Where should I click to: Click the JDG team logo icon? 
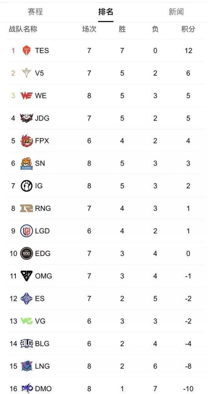[27, 118]
